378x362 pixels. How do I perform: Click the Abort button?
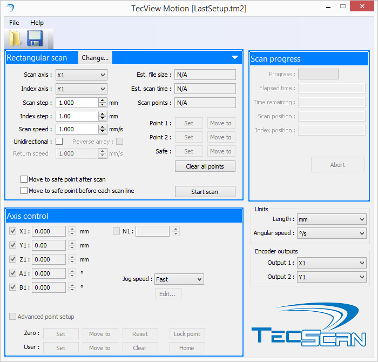coord(337,165)
